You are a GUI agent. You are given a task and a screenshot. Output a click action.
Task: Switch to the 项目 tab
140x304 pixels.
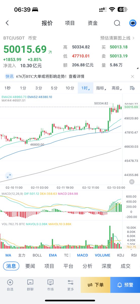(x=70, y=23)
